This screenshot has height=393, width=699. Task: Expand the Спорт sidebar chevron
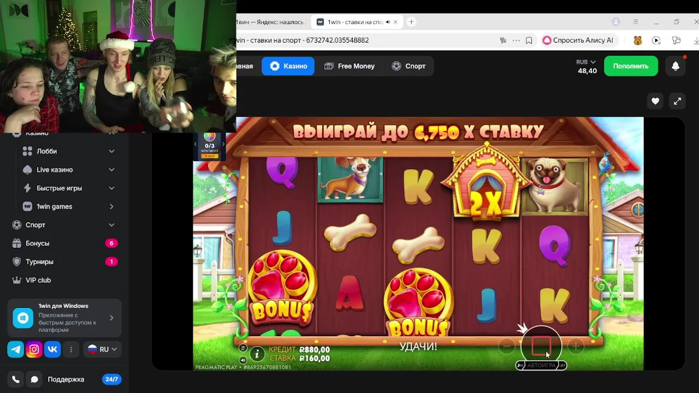coord(111,225)
